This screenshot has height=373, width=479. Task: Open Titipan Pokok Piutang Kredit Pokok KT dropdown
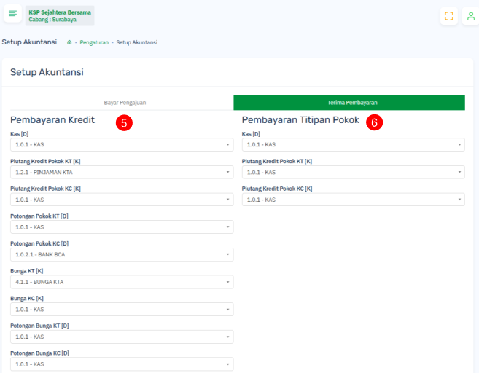click(x=354, y=172)
